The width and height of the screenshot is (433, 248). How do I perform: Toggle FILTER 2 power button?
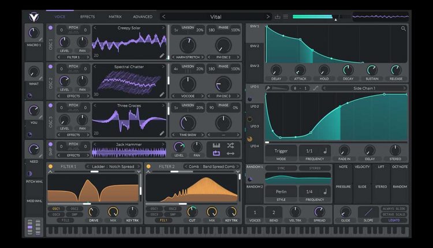tap(148, 166)
